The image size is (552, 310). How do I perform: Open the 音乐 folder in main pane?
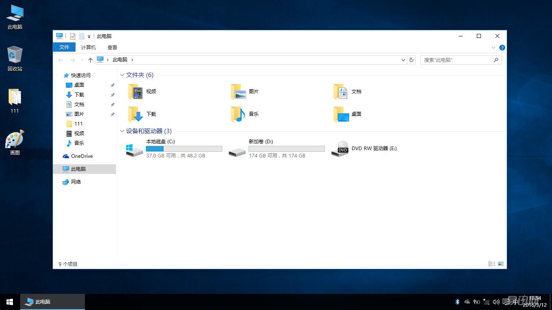[238, 114]
